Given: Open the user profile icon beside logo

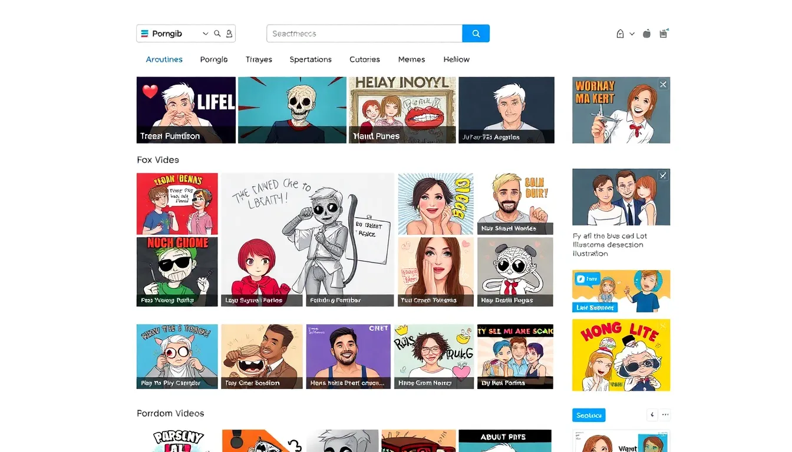Looking at the screenshot, I should click(x=229, y=34).
